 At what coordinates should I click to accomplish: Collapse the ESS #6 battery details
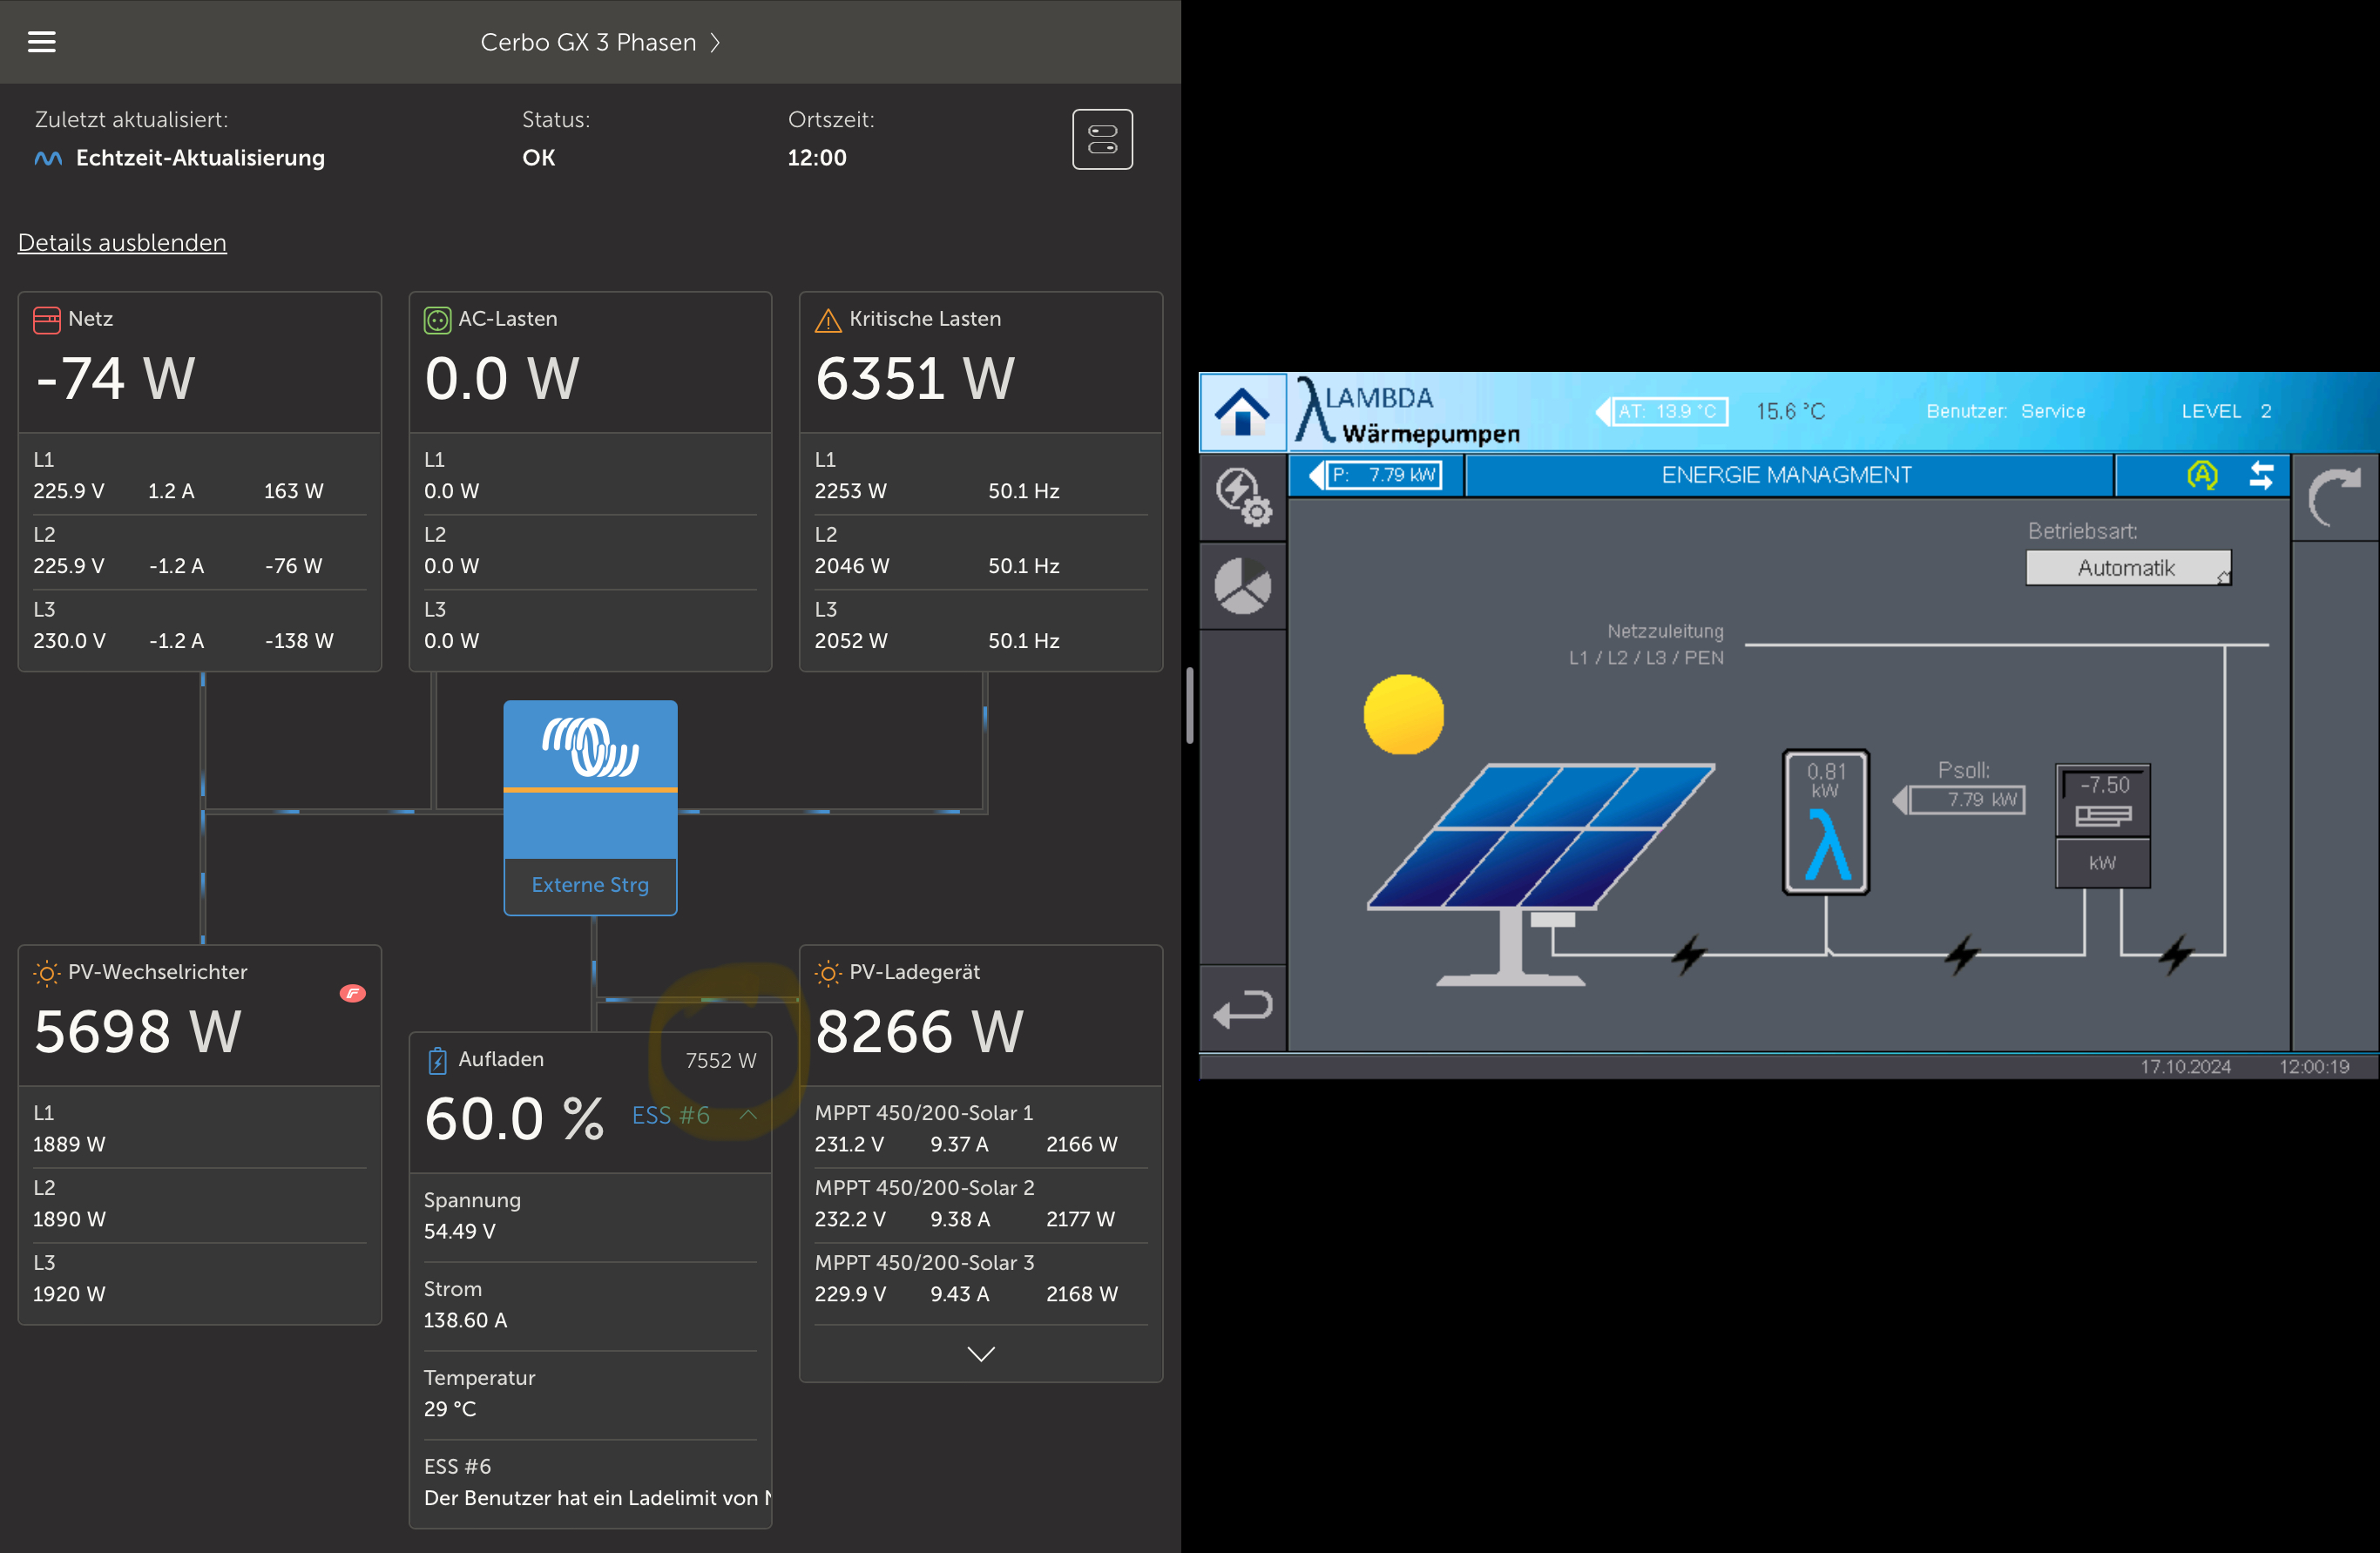click(748, 1115)
